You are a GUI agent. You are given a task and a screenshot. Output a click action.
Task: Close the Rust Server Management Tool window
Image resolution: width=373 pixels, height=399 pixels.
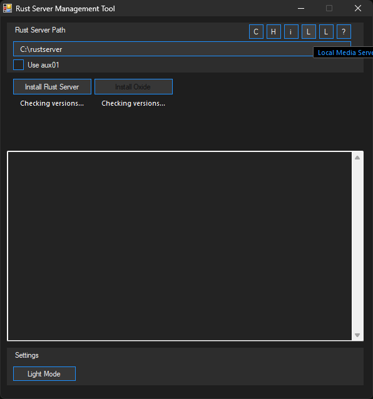358,8
